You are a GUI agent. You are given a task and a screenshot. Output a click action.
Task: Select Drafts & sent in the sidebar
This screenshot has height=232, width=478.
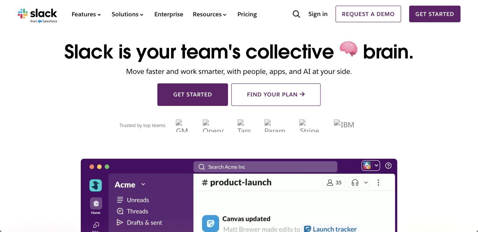coord(144,223)
